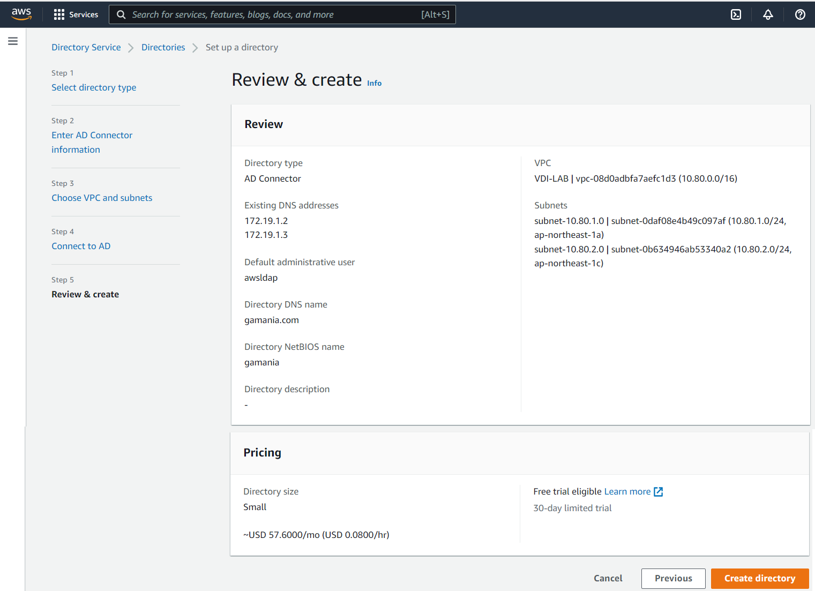This screenshot has width=815, height=591.
Task: Cancel the directory setup
Action: (x=608, y=578)
